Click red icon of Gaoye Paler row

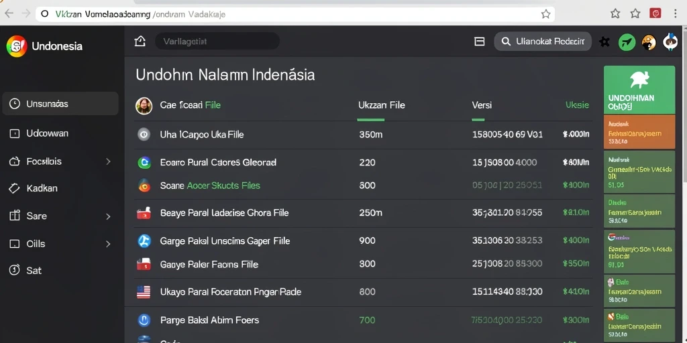[x=144, y=264]
